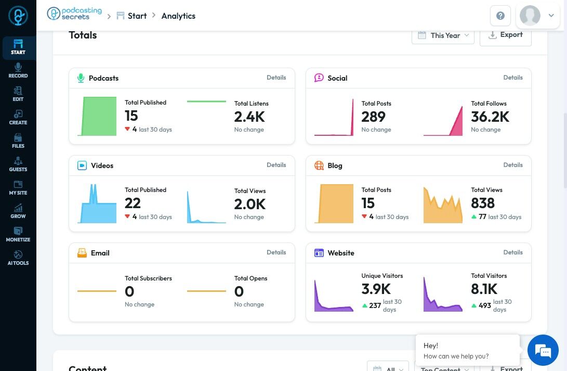Expand the All filter dropdown in Content
This screenshot has width=567, height=371.
pyautogui.click(x=388, y=367)
